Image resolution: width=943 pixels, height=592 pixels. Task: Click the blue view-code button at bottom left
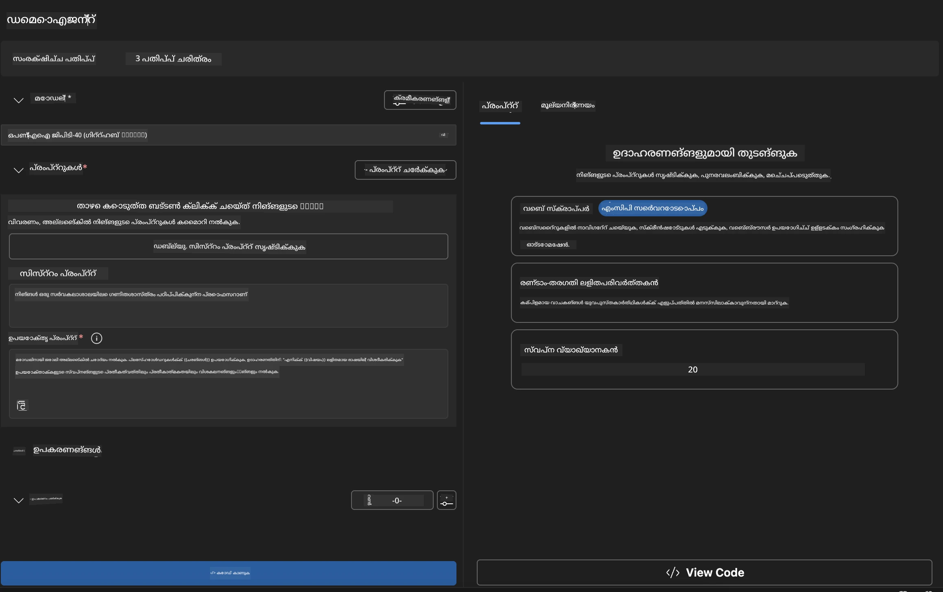tap(228, 573)
